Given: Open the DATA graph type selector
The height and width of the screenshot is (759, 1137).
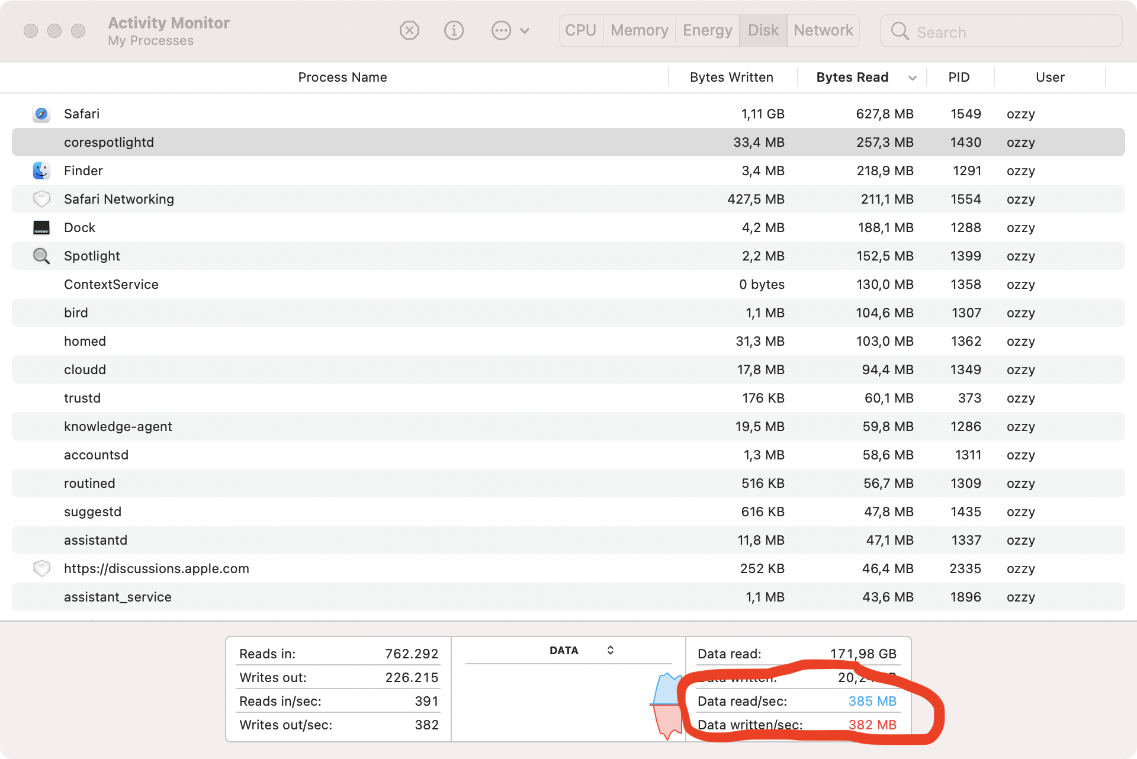Looking at the screenshot, I should [x=609, y=649].
